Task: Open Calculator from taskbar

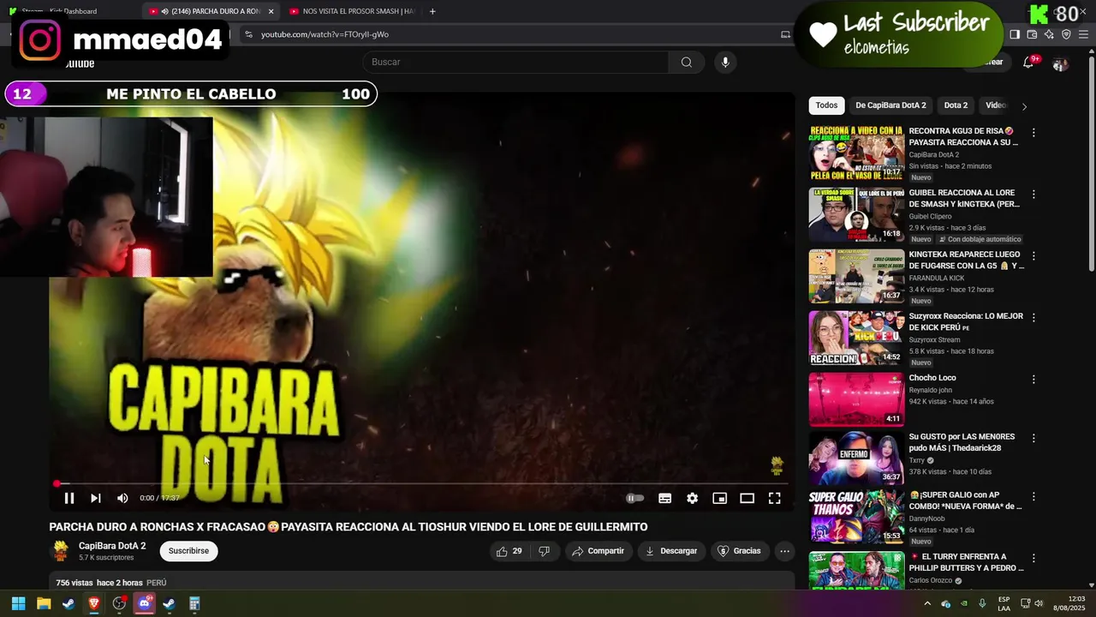Action: coord(194,603)
